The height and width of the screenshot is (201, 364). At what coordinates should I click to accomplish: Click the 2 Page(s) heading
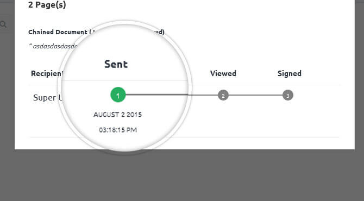coord(47,4)
